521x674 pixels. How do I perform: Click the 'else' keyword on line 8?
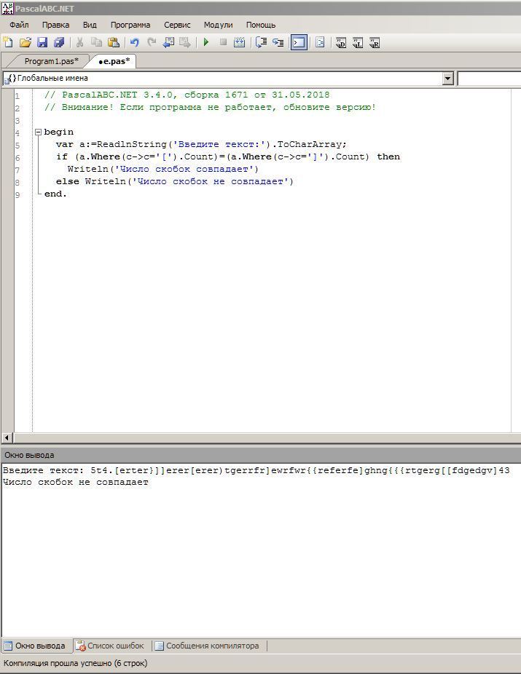click(x=68, y=181)
